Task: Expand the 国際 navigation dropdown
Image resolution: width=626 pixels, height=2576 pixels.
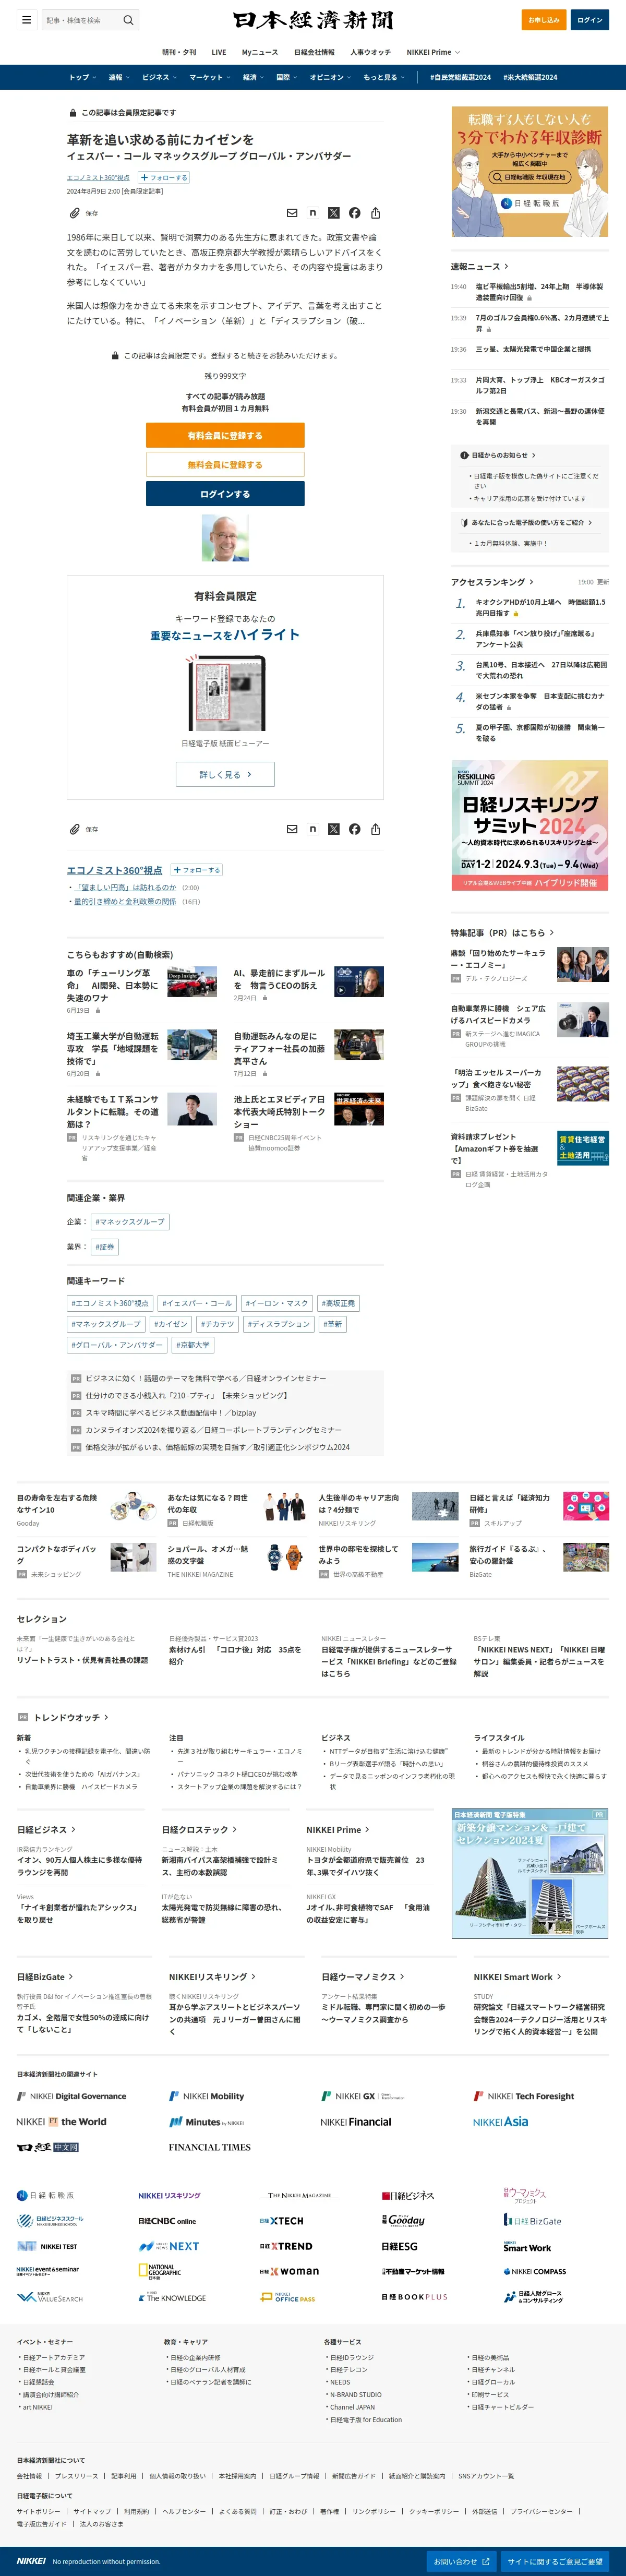Action: point(287,77)
